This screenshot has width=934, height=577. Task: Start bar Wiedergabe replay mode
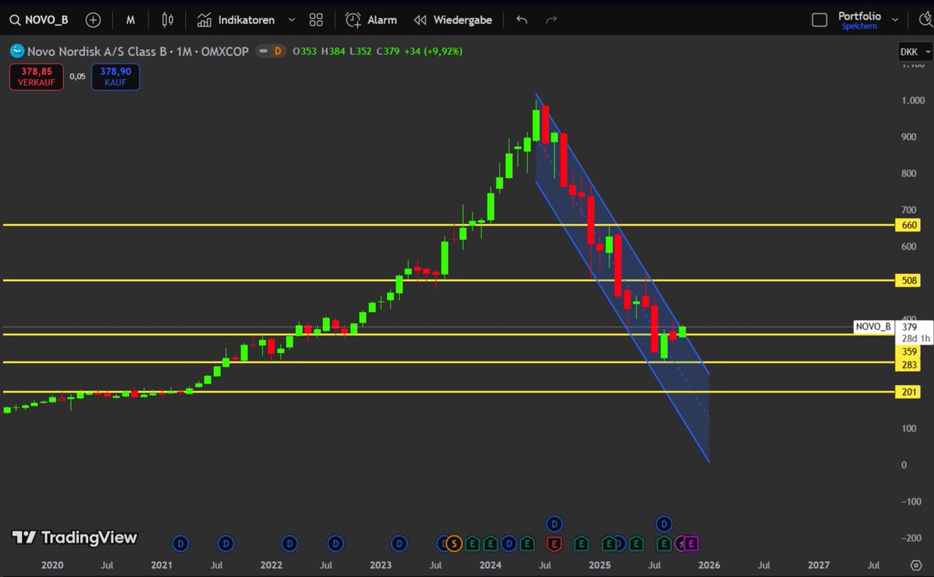click(453, 20)
